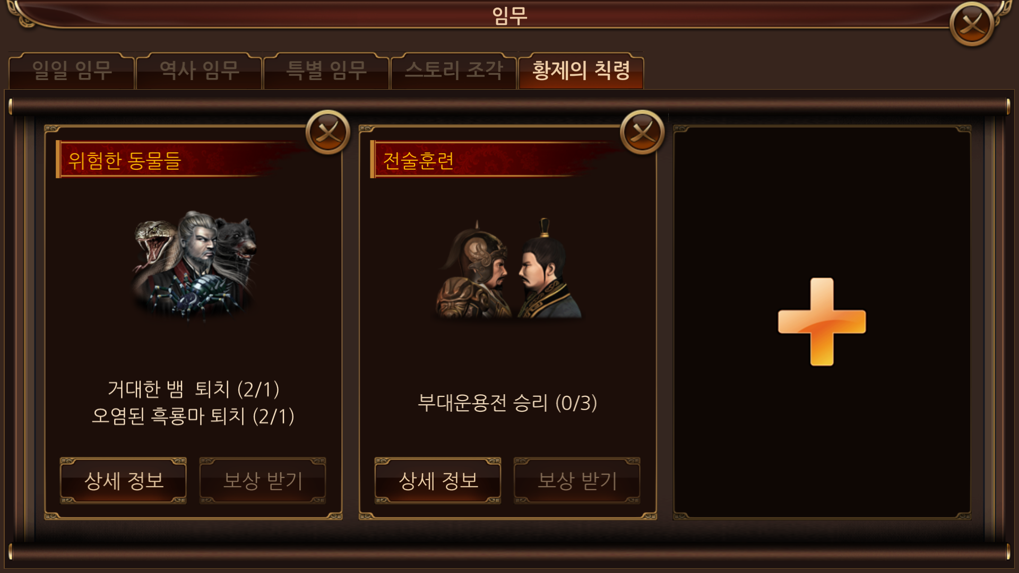Tap the 오염된 흑룡마 퇴치 objective line
Viewport: 1019px width, 573px height.
[193, 416]
